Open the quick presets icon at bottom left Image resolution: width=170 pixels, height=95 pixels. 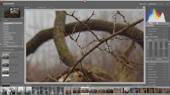point(26,85)
